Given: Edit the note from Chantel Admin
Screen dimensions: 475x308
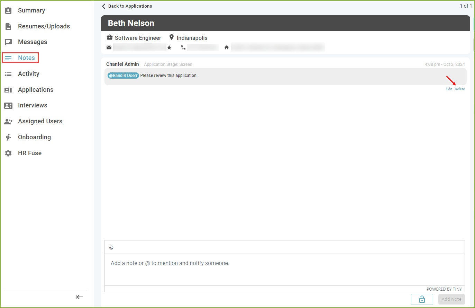Looking at the screenshot, I should coord(449,89).
